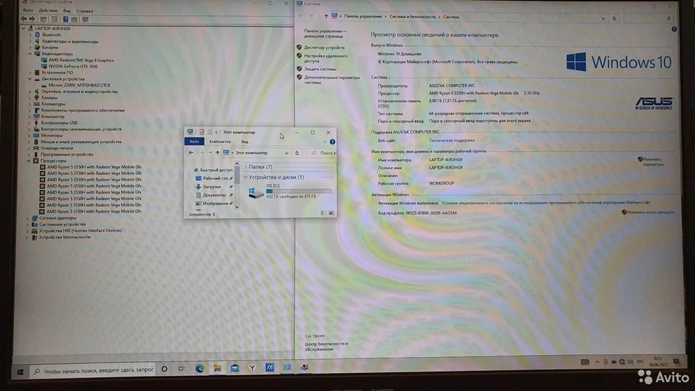Click OS (C:) disk usage bar
The height and width of the screenshot is (391, 695).
pos(299,191)
